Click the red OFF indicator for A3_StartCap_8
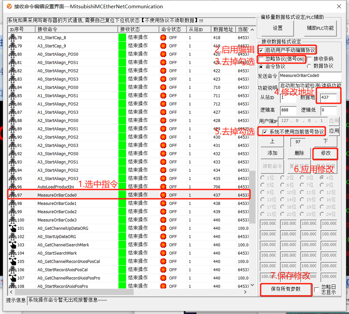Viewport: 349px width, 314px height. click(163, 37)
